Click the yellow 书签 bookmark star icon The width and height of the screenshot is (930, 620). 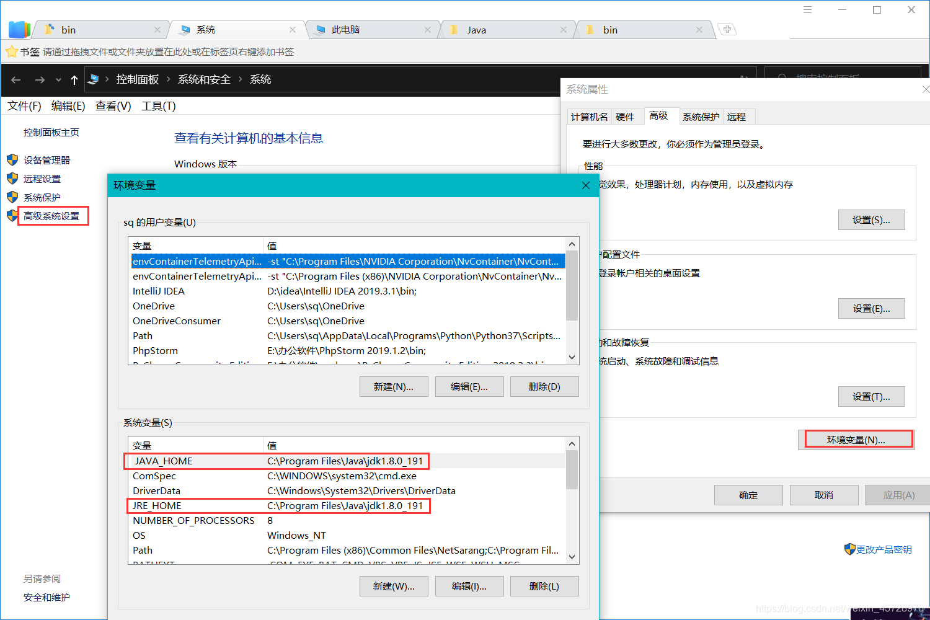pos(11,51)
